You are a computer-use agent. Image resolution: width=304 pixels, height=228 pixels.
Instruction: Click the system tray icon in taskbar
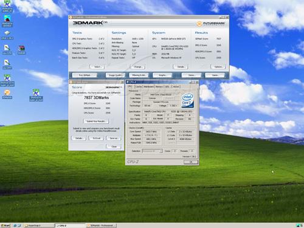click(299, 226)
